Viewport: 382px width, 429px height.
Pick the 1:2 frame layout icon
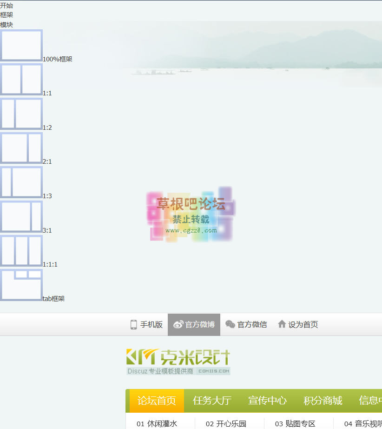click(x=21, y=114)
